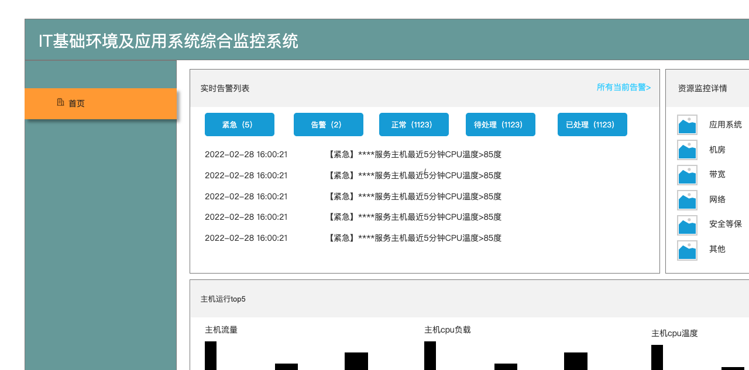
Task: Click the first bar in 主机cpu温度 chart
Action: click(x=657, y=357)
